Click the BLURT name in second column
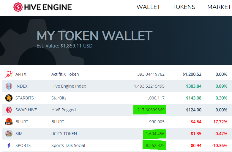This screenshot has width=232, height=152. pyautogui.click(x=58, y=122)
